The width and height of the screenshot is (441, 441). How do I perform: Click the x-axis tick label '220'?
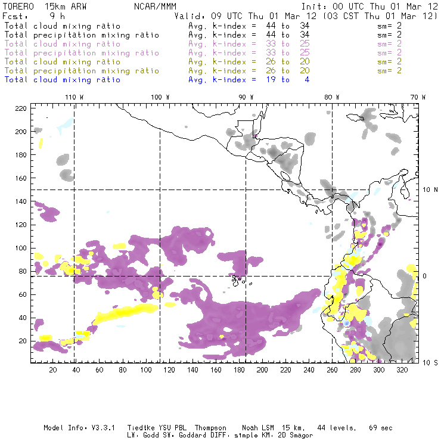coord(285,370)
